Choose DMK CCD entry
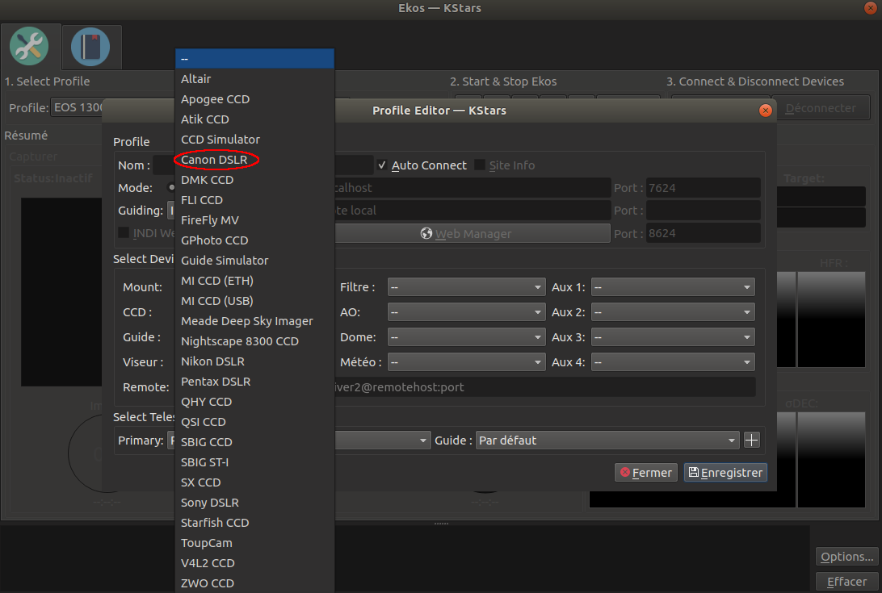882x593 pixels. pos(254,180)
